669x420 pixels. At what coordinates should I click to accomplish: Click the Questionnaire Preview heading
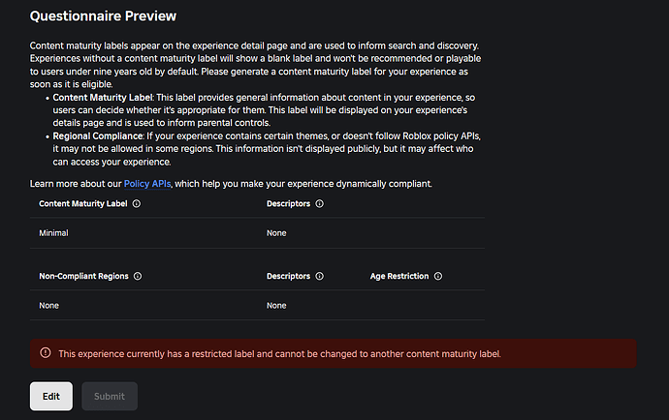[103, 16]
